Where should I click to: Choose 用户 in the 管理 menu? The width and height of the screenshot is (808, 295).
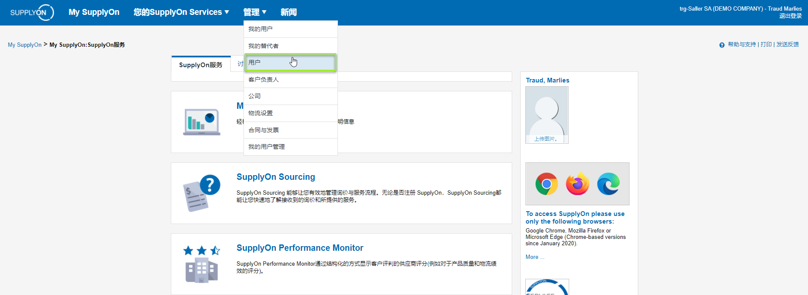(x=291, y=62)
